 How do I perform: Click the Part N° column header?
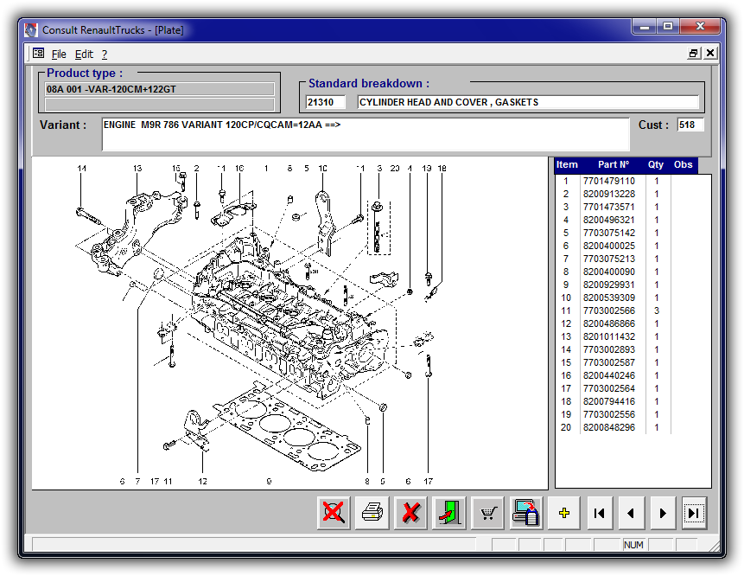613,165
